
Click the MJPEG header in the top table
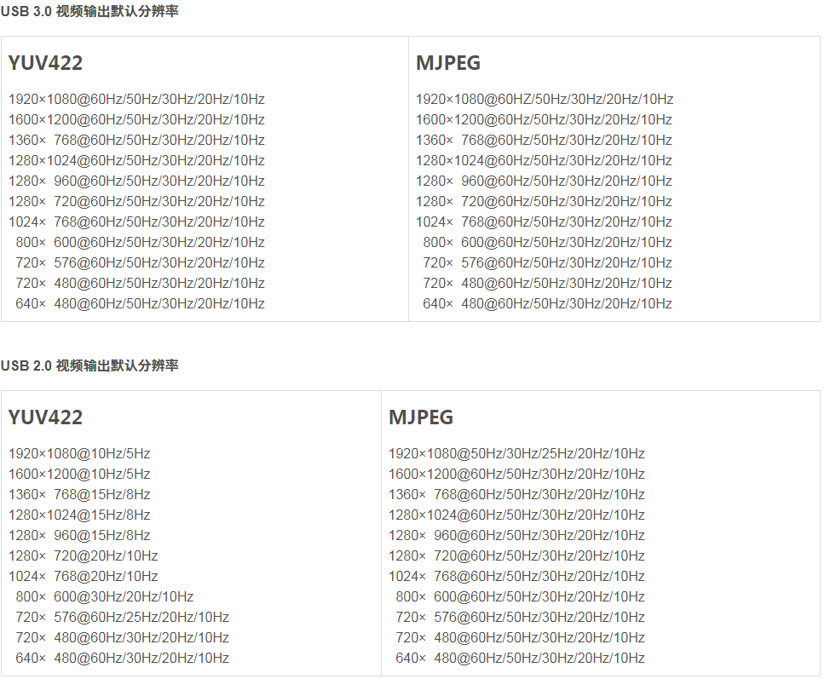(x=447, y=62)
